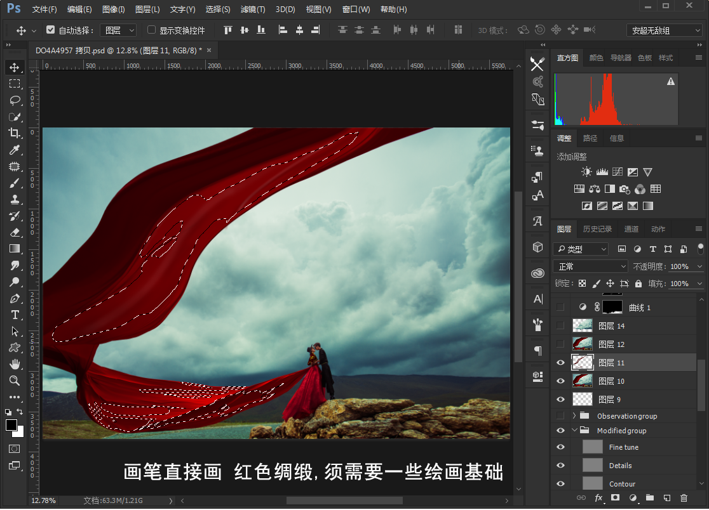709x510 pixels.
Task: Select the Pen tool
Action: point(15,298)
